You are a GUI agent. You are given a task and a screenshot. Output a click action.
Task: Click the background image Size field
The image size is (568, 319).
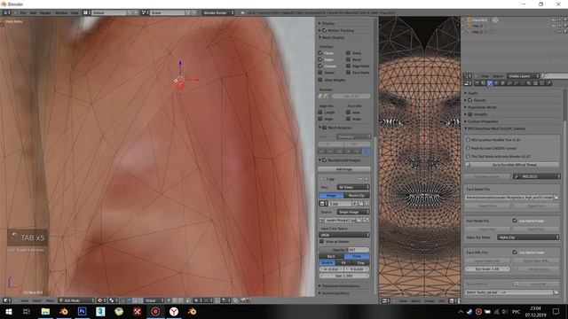(x=344, y=276)
